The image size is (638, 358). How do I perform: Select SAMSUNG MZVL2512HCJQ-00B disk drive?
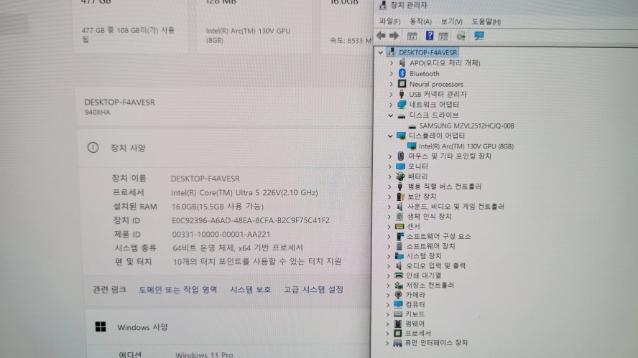point(466,126)
